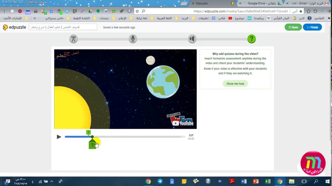Go to browser home page
The height and width of the screenshot is (186, 332).
[x=308, y=11]
